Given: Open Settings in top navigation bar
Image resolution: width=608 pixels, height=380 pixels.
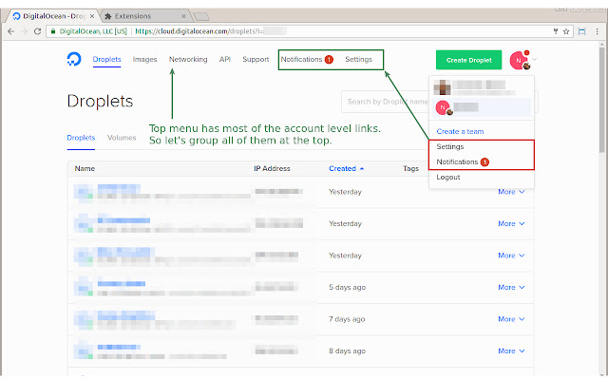Looking at the screenshot, I should tap(358, 59).
